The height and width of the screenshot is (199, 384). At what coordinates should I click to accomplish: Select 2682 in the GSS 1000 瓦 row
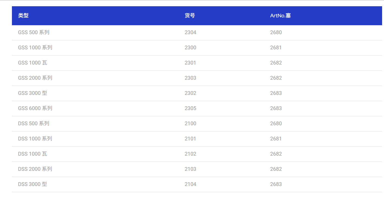pyautogui.click(x=276, y=63)
